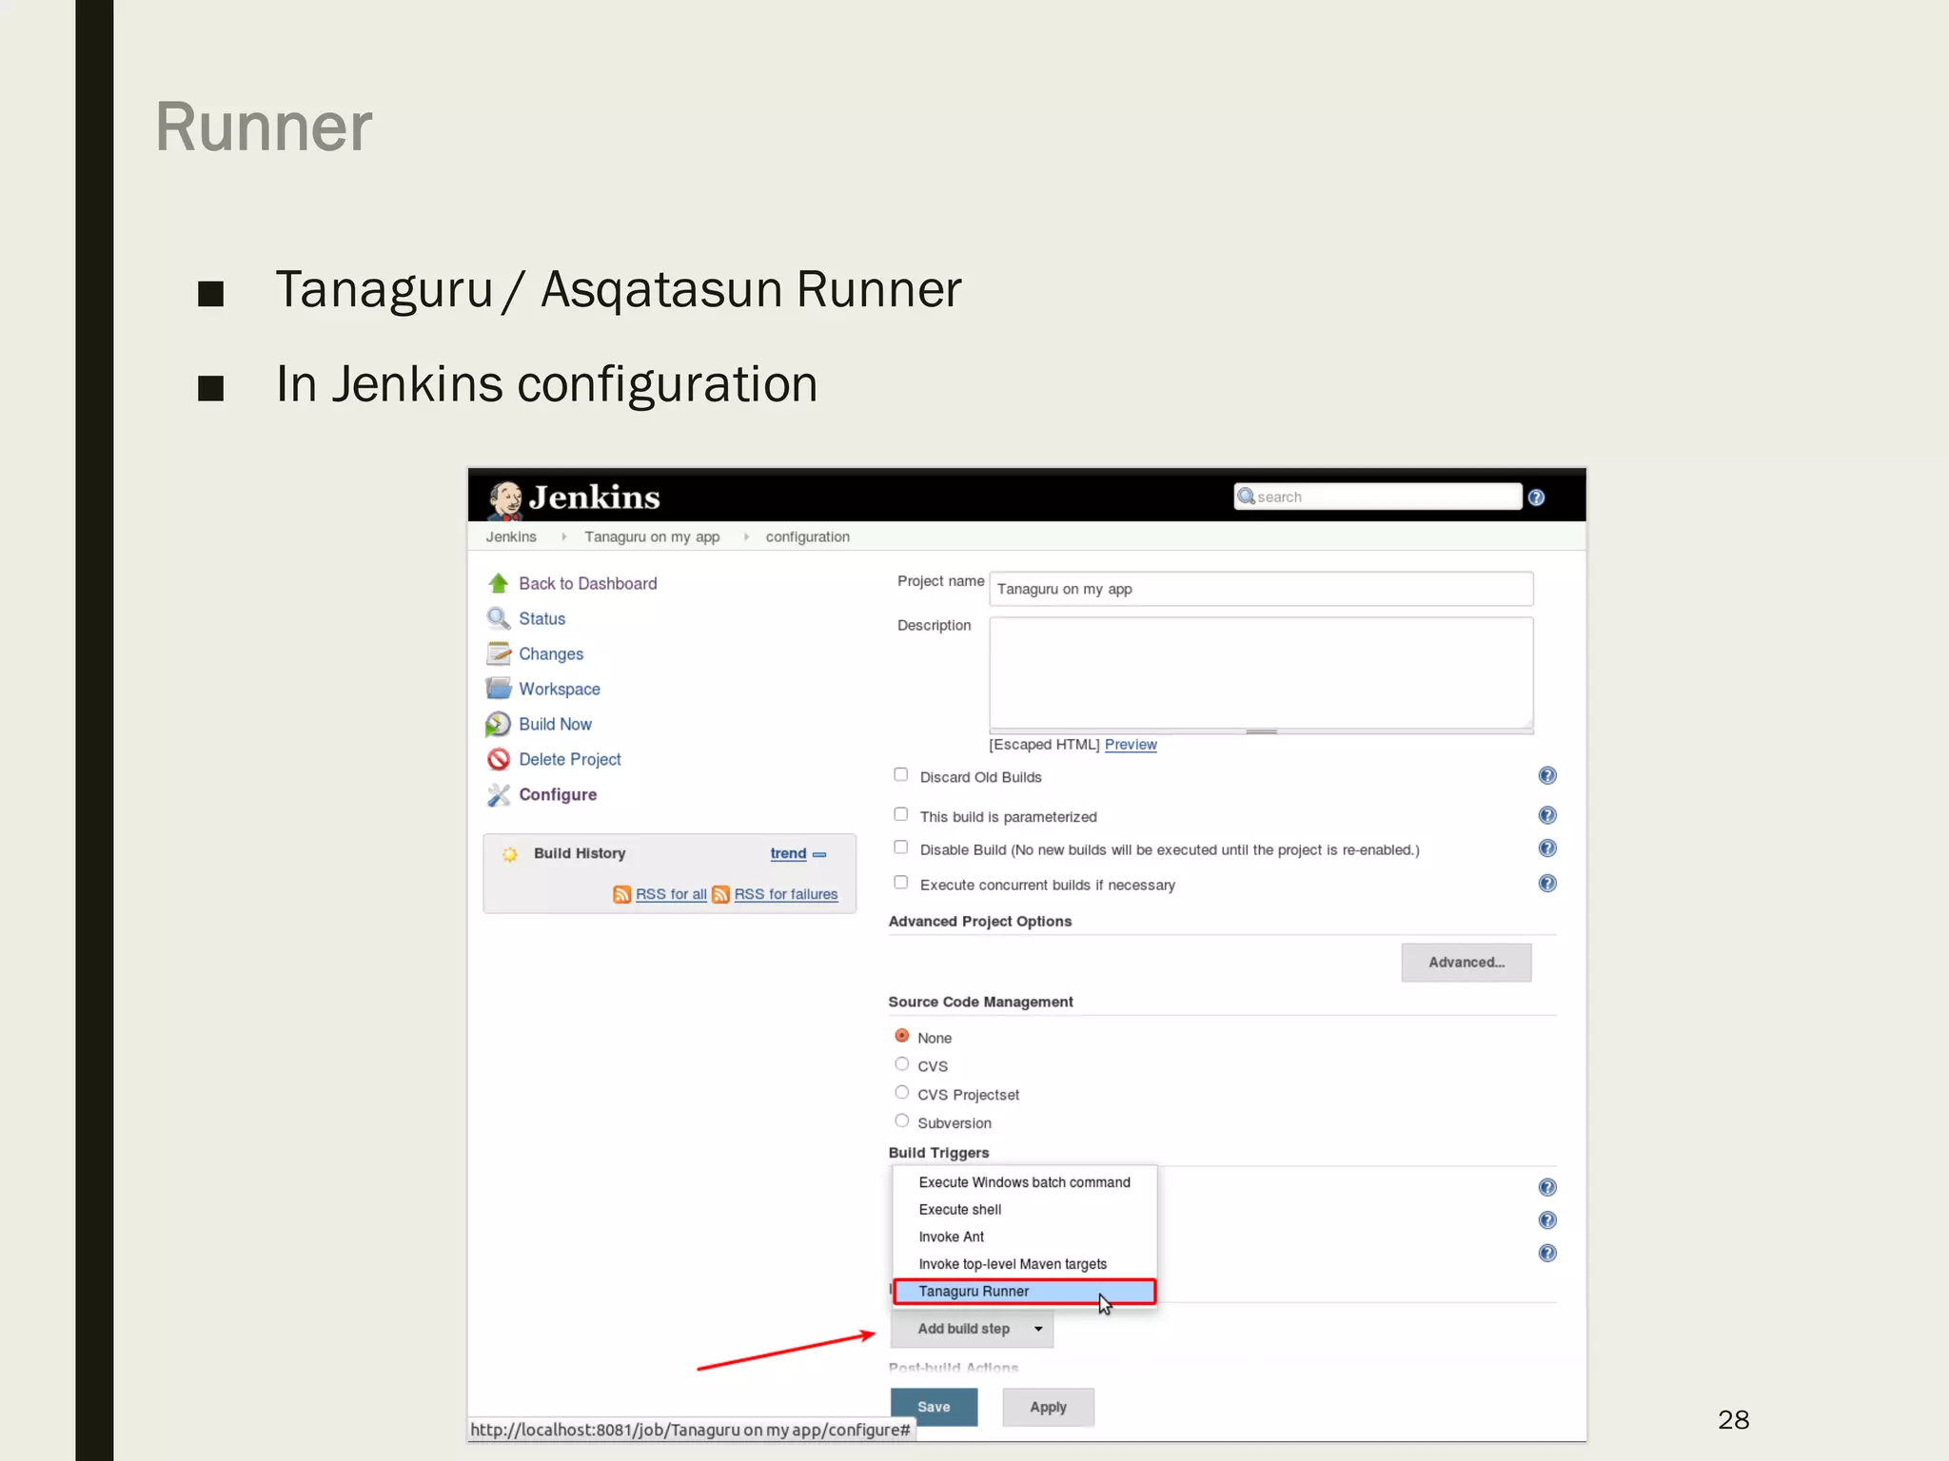Screen dimensions: 1949x1461
Task: Open the Workspace link
Action: pos(560,690)
